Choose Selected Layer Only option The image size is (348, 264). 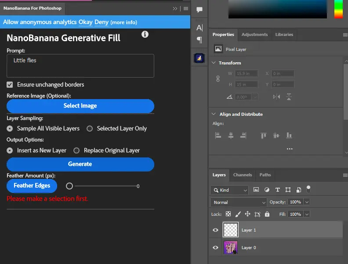coord(90,128)
